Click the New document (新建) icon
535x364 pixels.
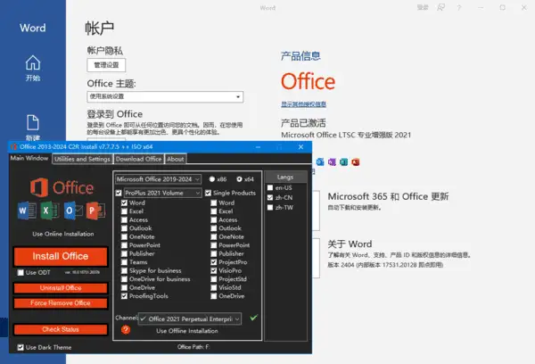click(x=33, y=122)
